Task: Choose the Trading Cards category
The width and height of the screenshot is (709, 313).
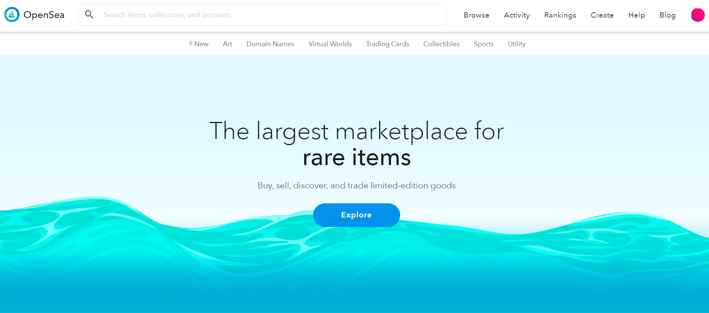Action: coord(387,44)
